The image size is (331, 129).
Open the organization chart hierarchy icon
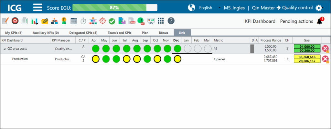pos(93,21)
